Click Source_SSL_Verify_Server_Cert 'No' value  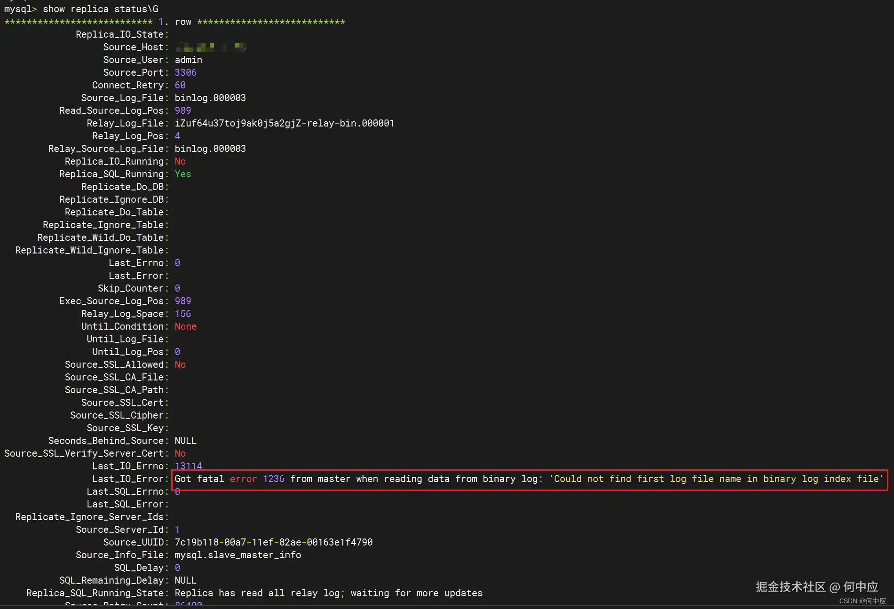[x=180, y=453]
